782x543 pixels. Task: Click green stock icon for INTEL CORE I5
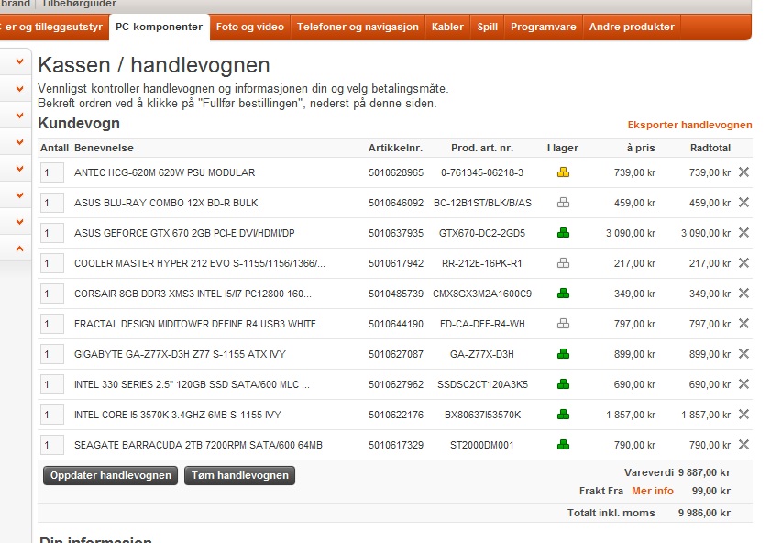563,415
